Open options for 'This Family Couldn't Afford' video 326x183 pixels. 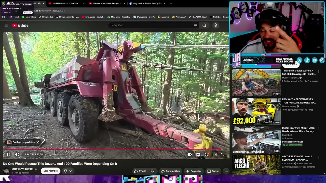tap(319, 72)
